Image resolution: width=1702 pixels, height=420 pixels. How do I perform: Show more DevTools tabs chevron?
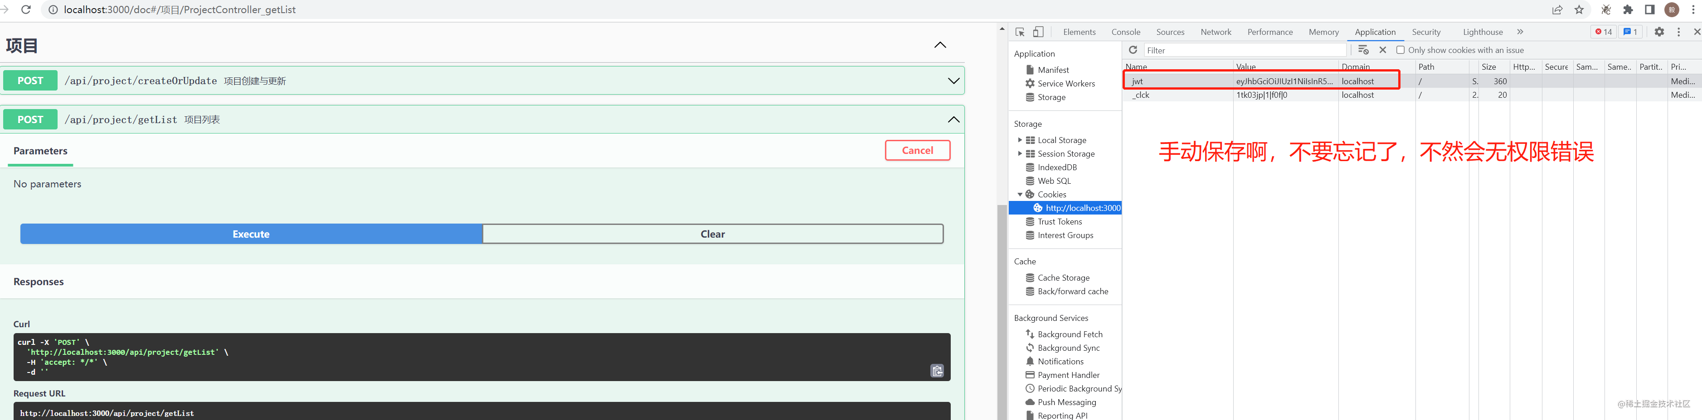[x=1520, y=32]
